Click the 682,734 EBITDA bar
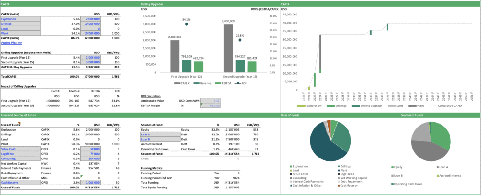The width and height of the screenshot is (481, 195). (199, 67)
